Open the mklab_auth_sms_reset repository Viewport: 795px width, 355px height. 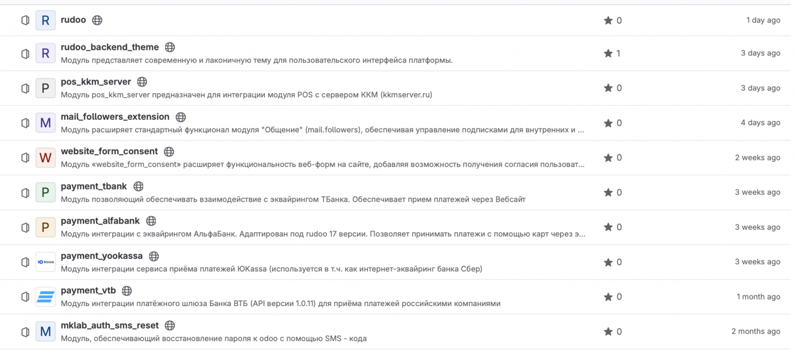(x=110, y=325)
